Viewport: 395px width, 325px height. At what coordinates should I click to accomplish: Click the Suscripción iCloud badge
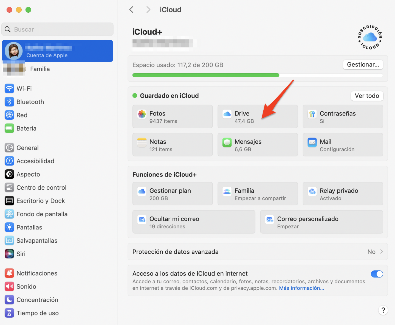pyautogui.click(x=370, y=37)
